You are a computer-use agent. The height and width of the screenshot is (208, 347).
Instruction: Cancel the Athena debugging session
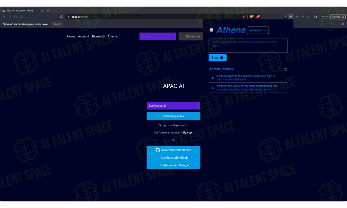click(x=57, y=24)
